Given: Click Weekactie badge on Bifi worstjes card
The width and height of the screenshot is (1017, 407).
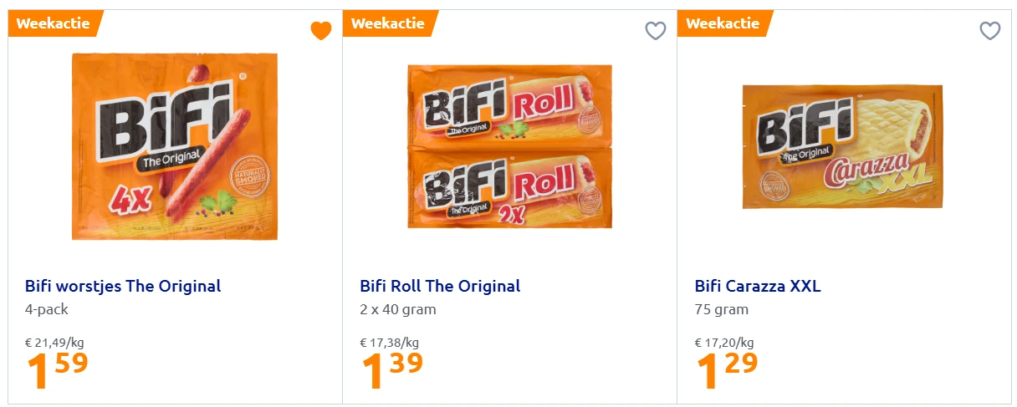Looking at the screenshot, I should [53, 23].
